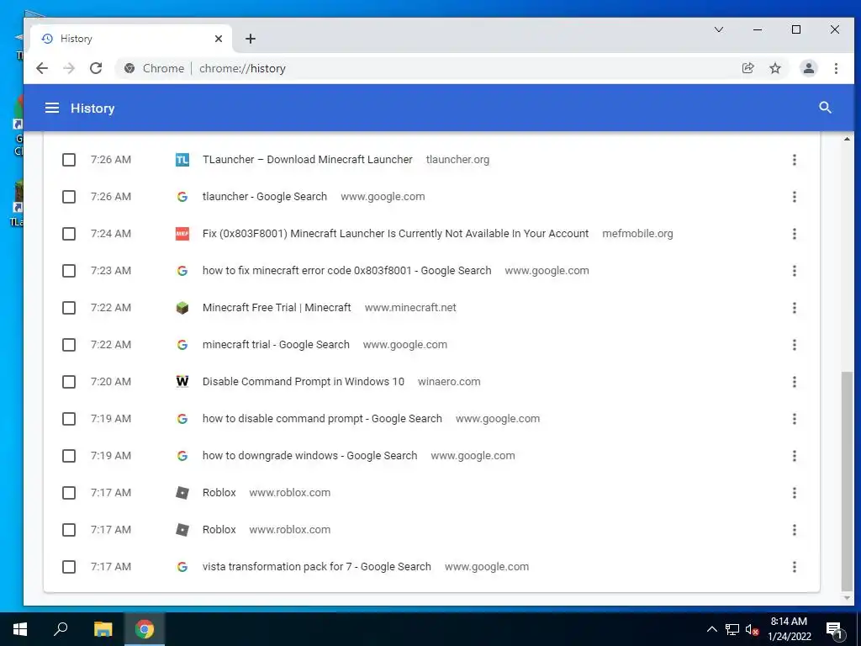Select checkbox for minecraft trial search
This screenshot has height=646, width=861.
coord(69,345)
